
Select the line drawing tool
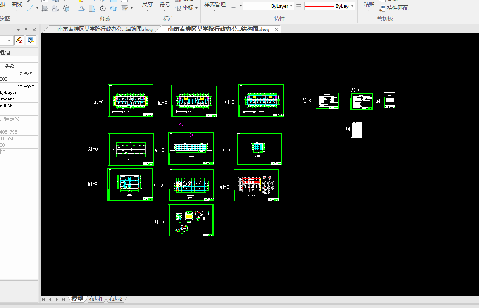pyautogui.click(x=30, y=8)
